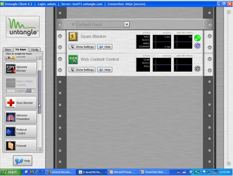
Task: Expand Show Settings for Spam Blocker
Action: (82, 47)
